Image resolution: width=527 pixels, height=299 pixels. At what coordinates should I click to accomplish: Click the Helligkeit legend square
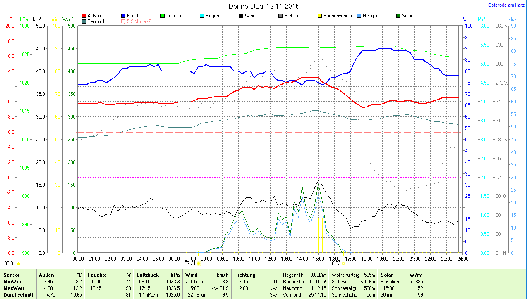tap(359, 16)
